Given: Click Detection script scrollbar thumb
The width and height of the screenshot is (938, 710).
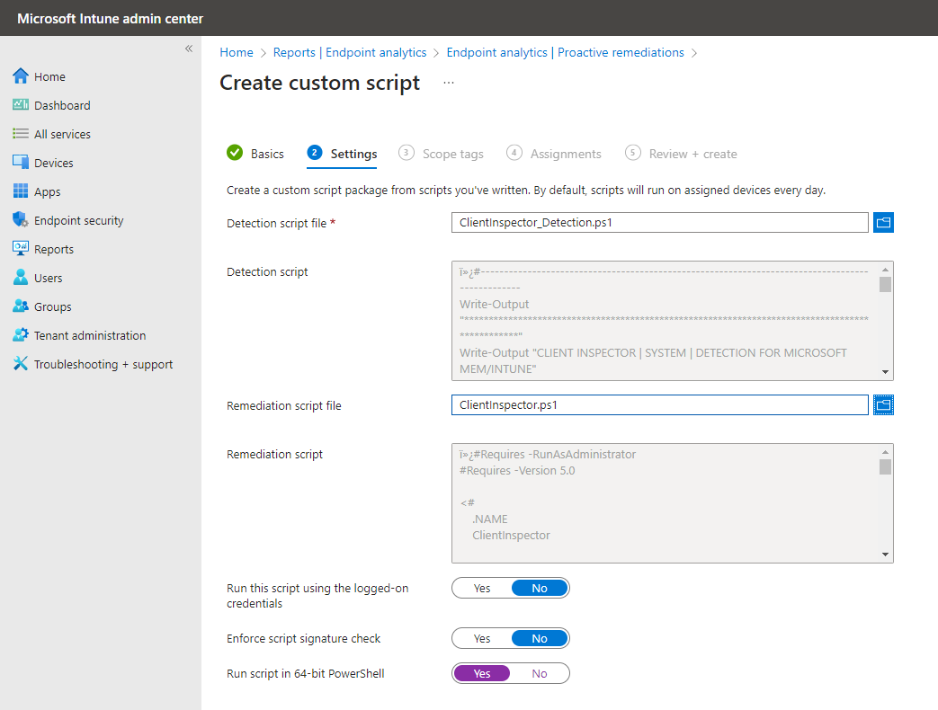Looking at the screenshot, I should coord(885,285).
